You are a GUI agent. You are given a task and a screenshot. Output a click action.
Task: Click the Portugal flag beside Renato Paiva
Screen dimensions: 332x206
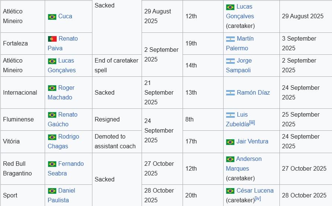[52, 39]
